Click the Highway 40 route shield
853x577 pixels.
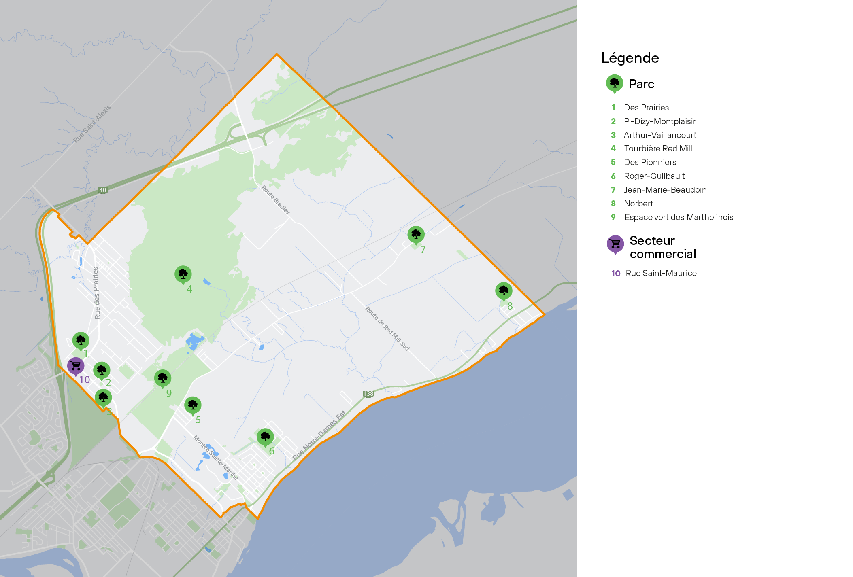(103, 190)
